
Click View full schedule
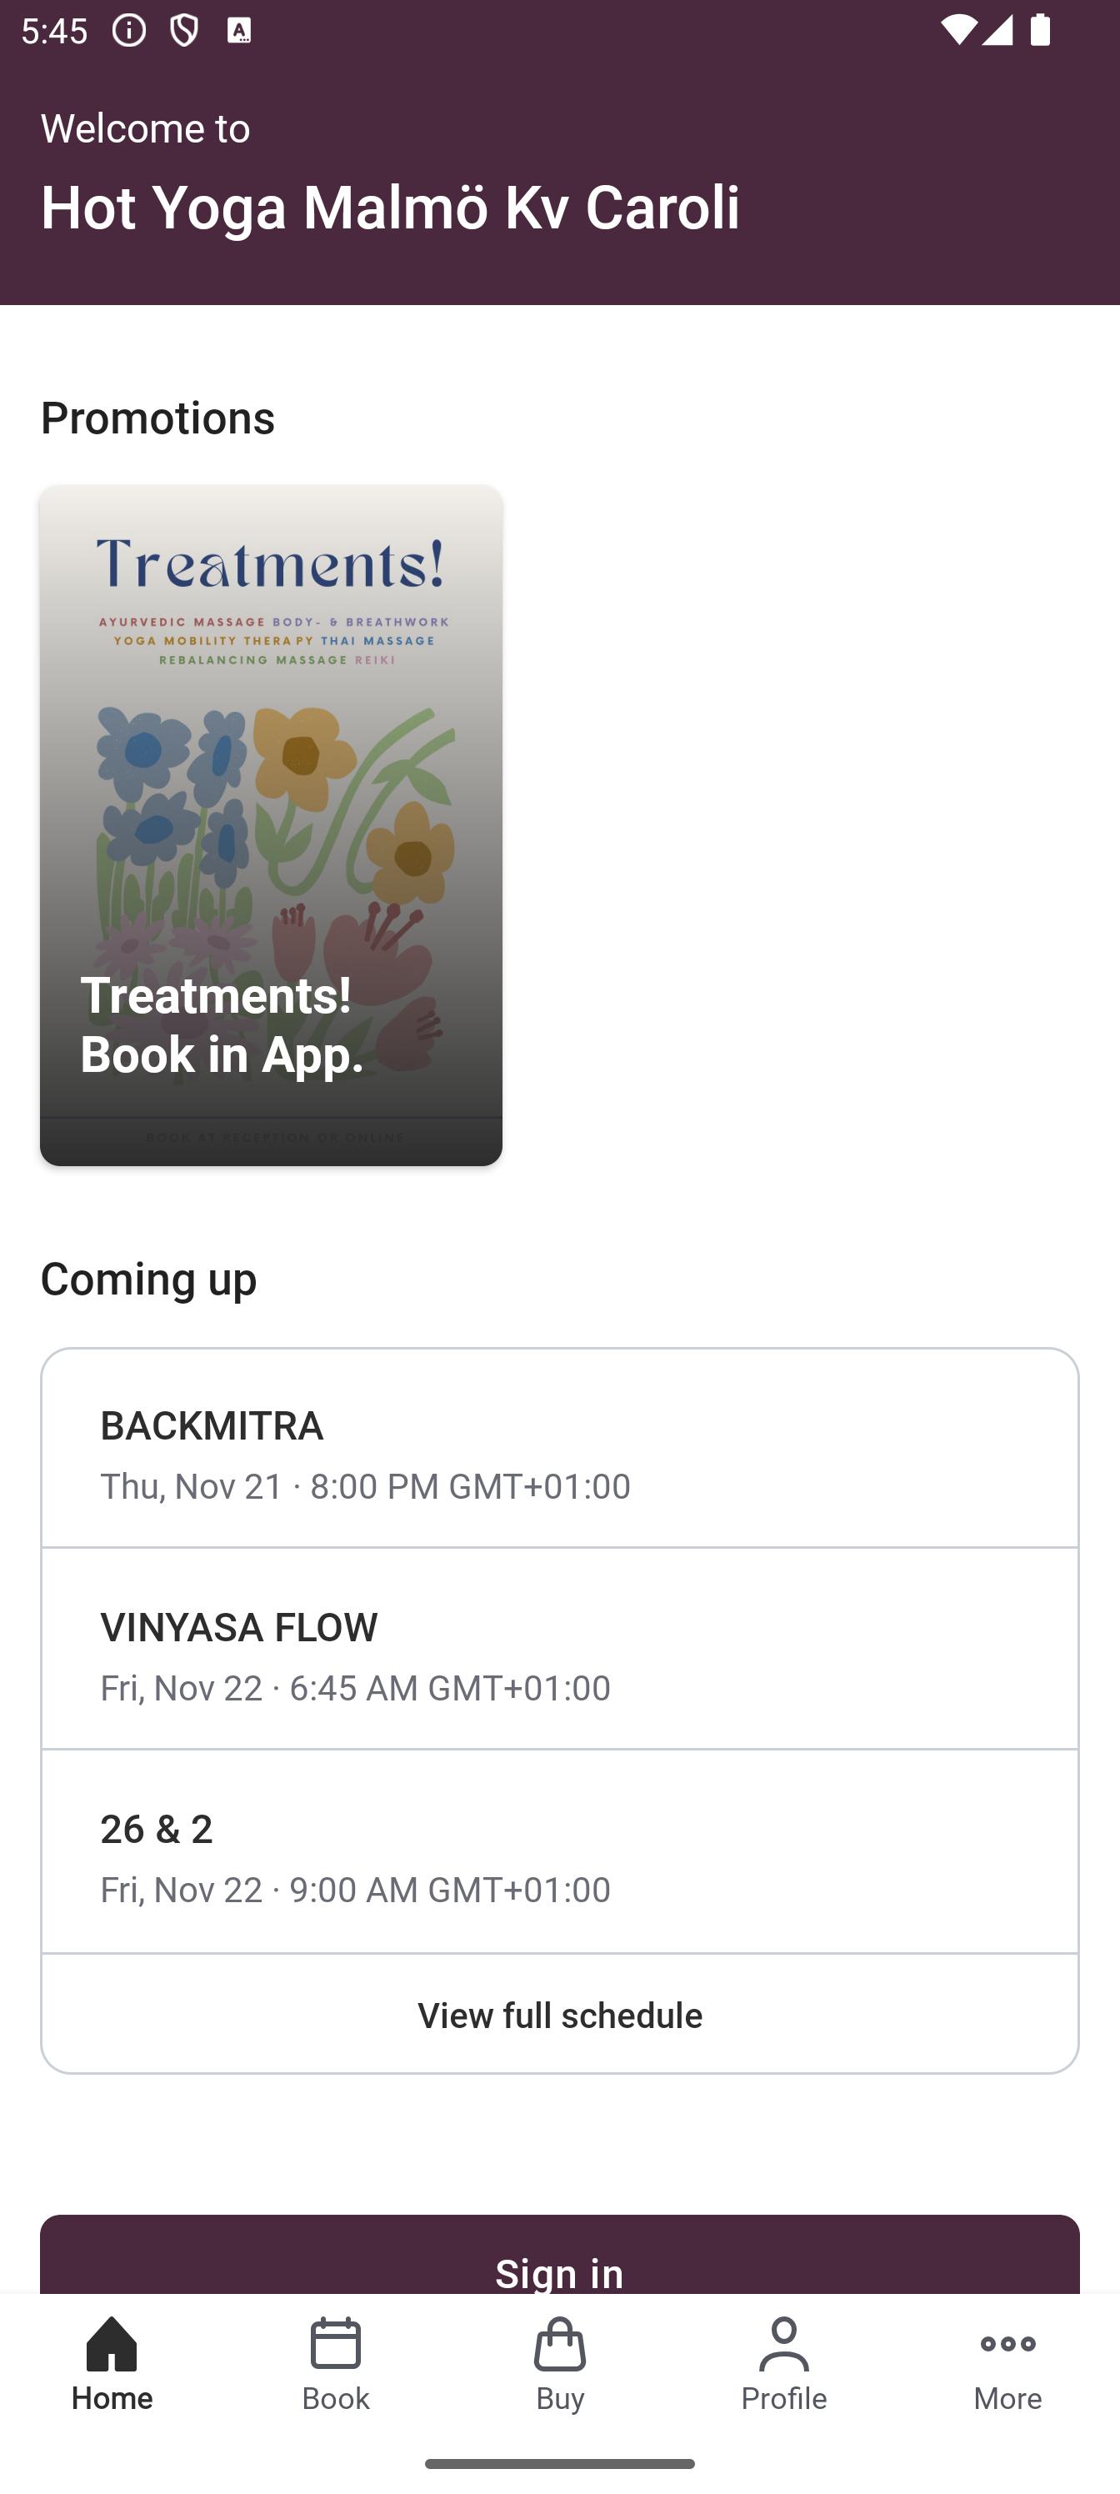(559, 2015)
